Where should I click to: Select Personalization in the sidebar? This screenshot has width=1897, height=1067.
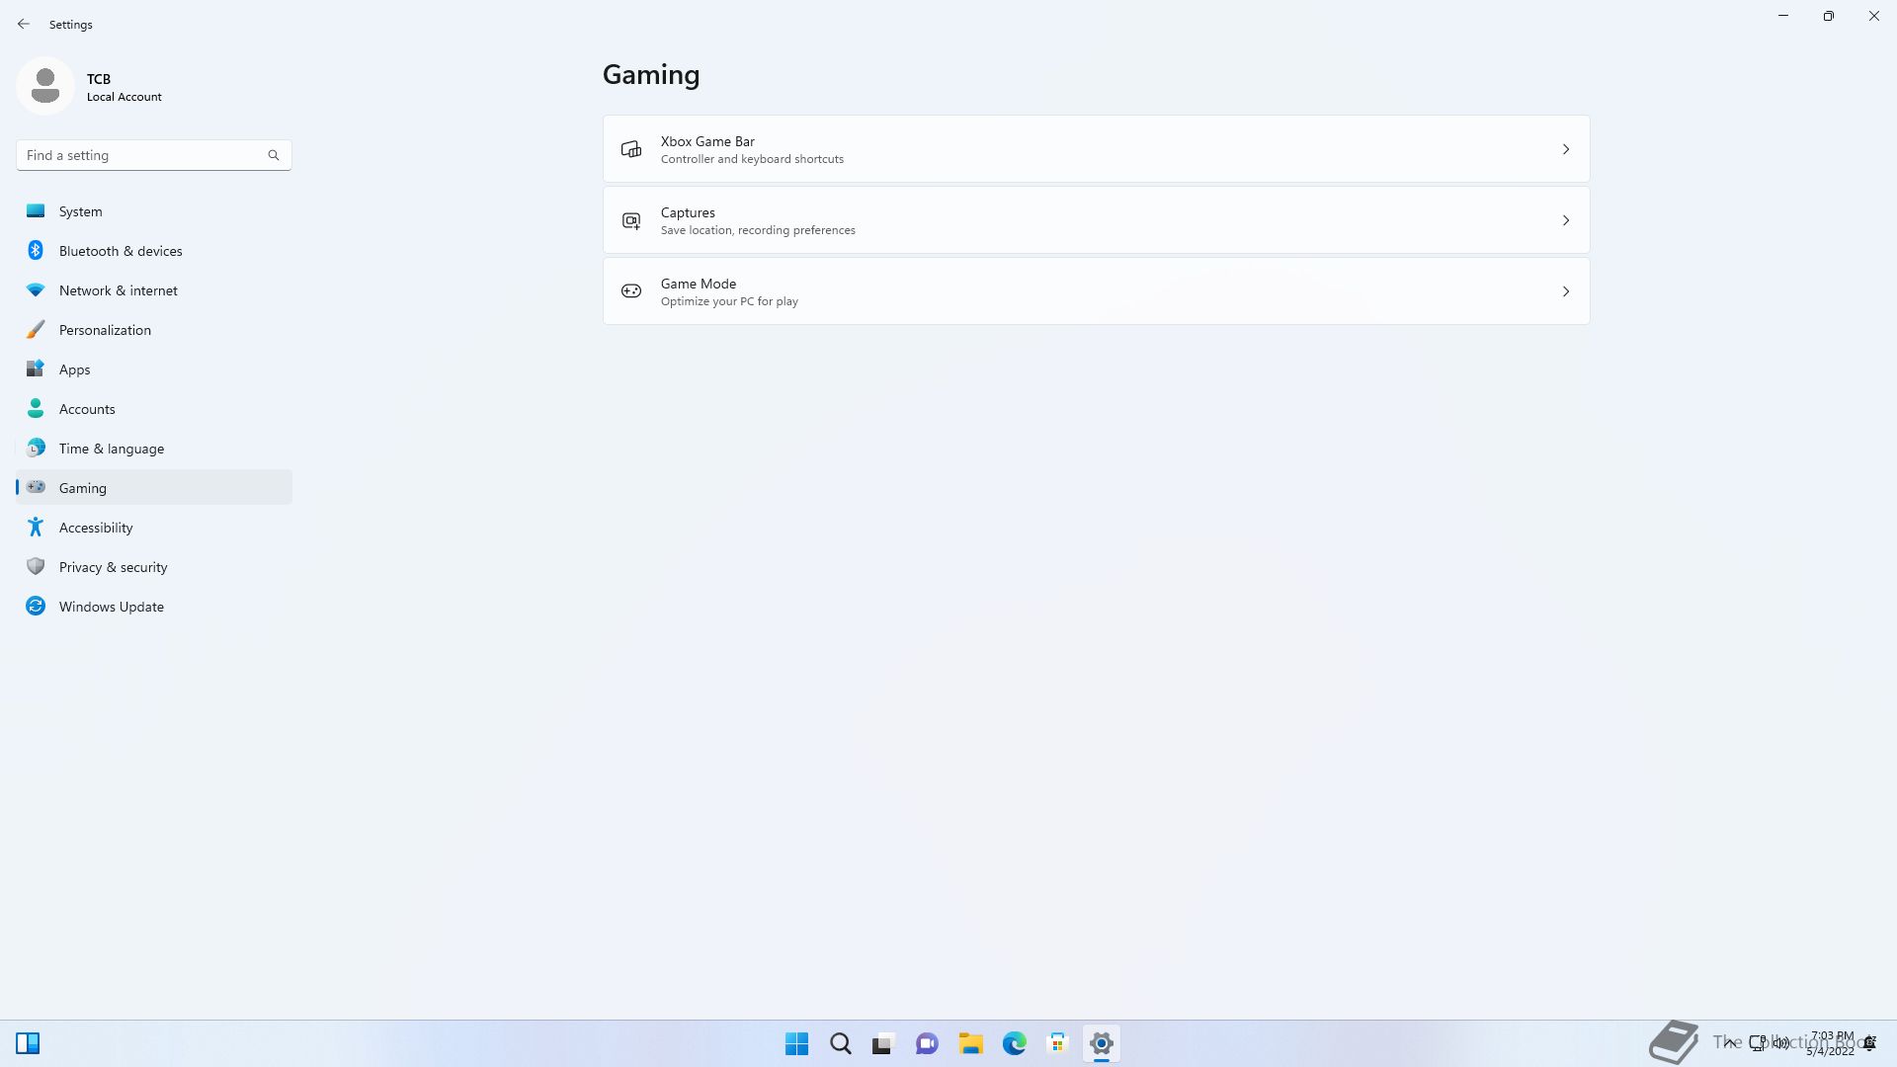(x=154, y=330)
